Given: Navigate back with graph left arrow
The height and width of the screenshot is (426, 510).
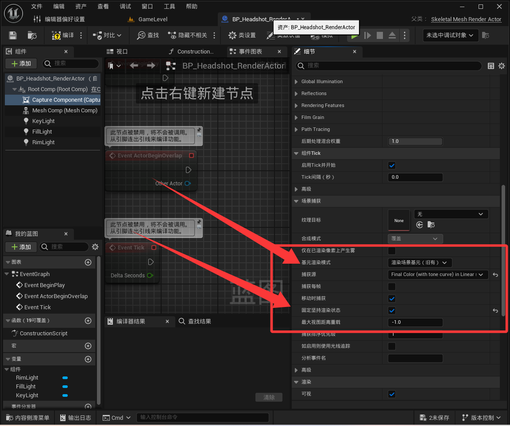Looking at the screenshot, I should click(x=134, y=65).
